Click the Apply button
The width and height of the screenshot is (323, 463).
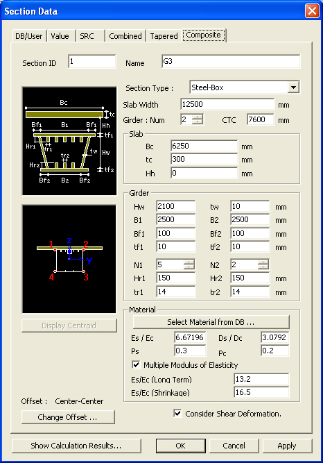[x=287, y=445]
